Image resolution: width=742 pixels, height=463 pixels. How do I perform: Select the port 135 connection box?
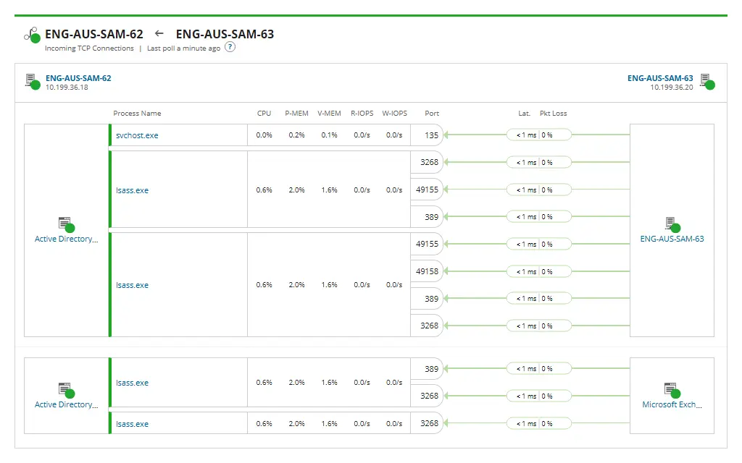coord(428,135)
